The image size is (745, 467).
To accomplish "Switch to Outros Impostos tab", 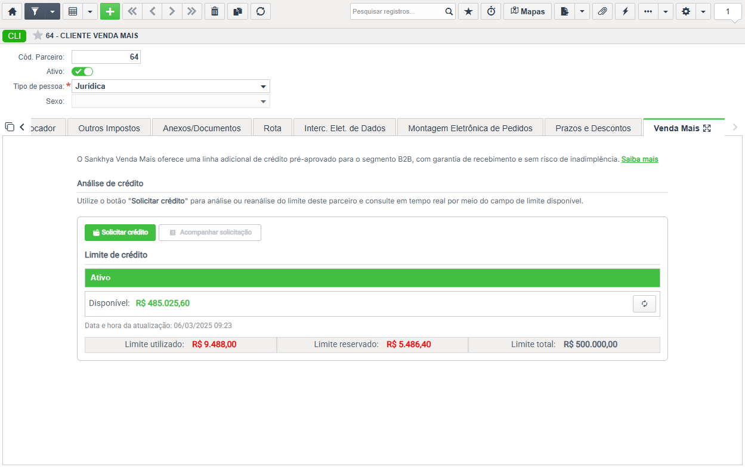I will click(x=109, y=128).
